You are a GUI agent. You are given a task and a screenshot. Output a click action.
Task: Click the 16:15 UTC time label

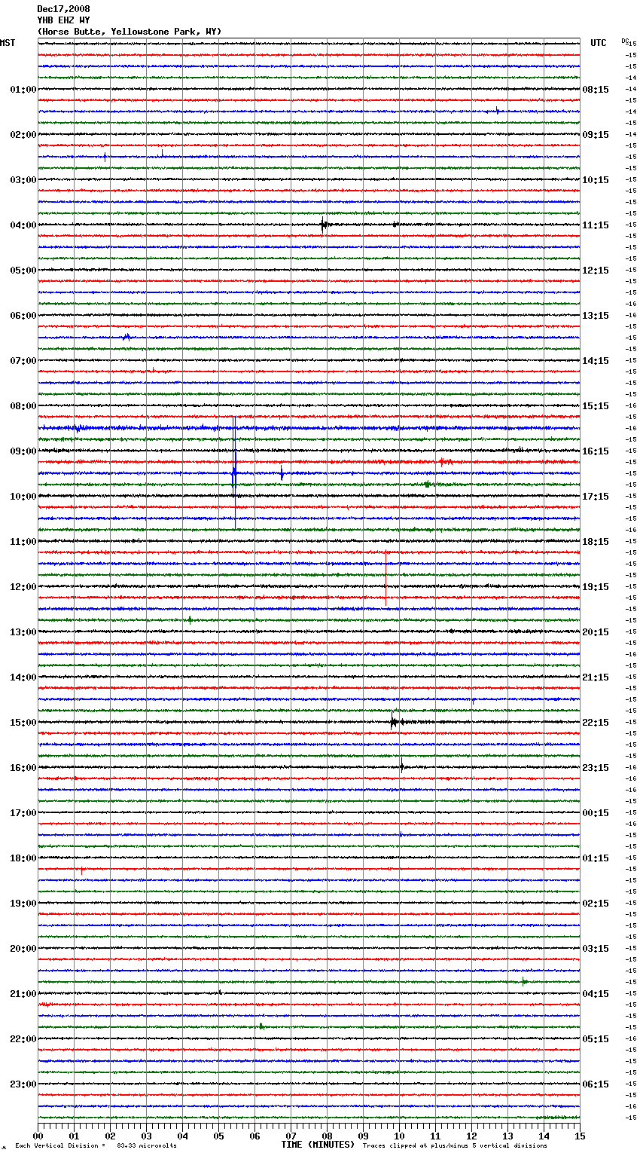click(596, 451)
